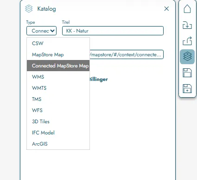Close the Katalog panel
The image size is (197, 180).
click(x=166, y=9)
